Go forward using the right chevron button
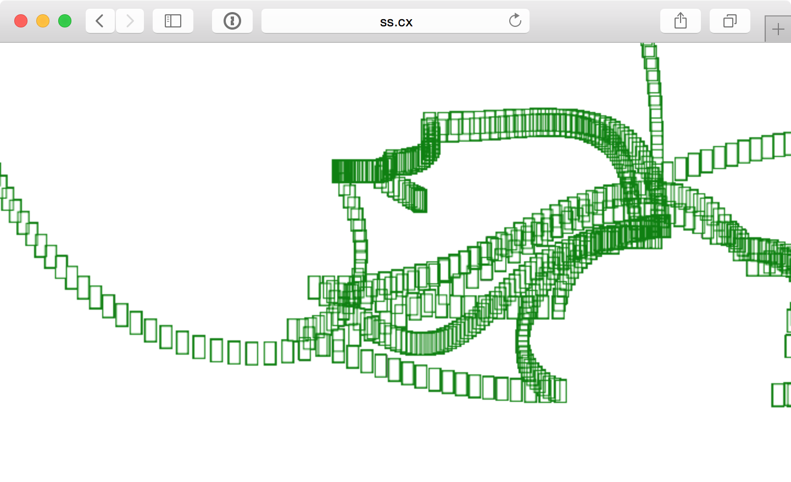791x482 pixels. [x=130, y=21]
